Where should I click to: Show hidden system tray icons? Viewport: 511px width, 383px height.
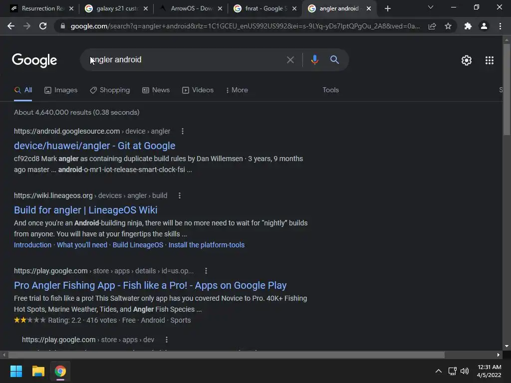pyautogui.click(x=439, y=371)
